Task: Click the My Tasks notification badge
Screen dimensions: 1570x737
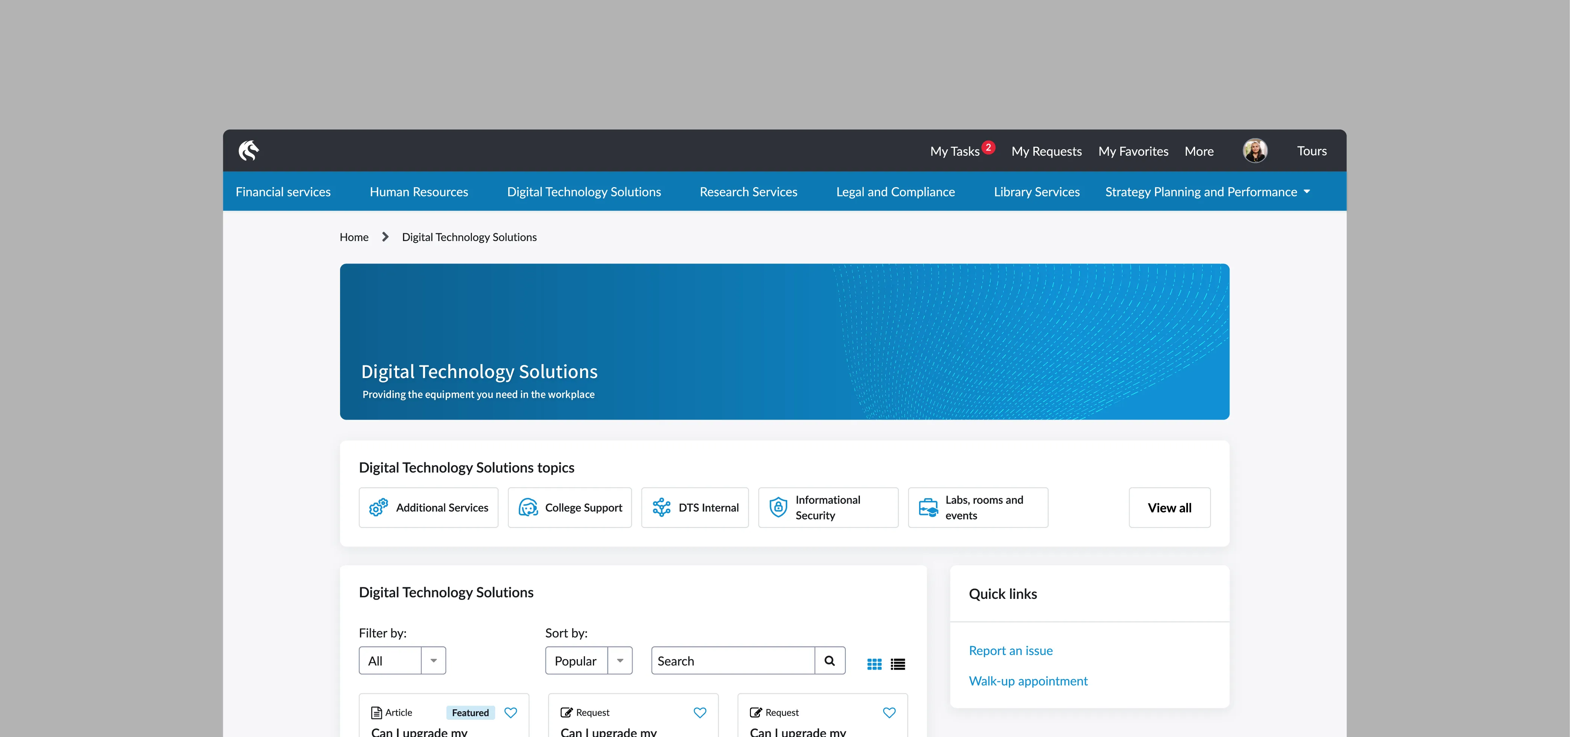Action: click(988, 147)
